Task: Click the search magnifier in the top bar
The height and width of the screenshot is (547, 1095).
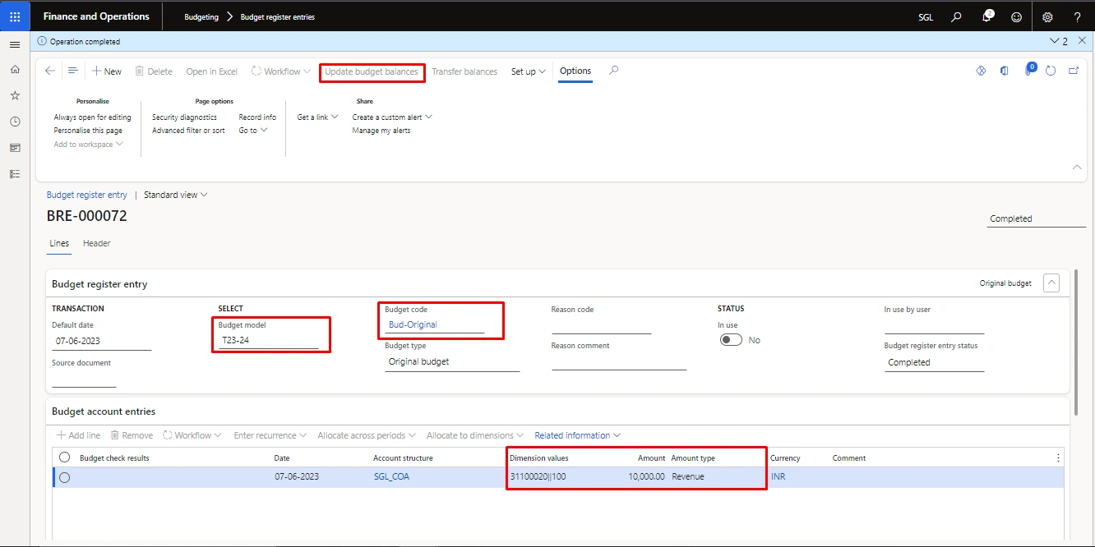Action: tap(956, 16)
